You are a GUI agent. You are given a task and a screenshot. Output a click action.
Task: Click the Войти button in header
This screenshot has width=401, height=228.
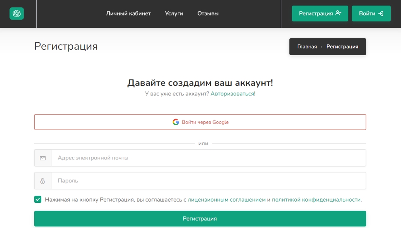371,13
